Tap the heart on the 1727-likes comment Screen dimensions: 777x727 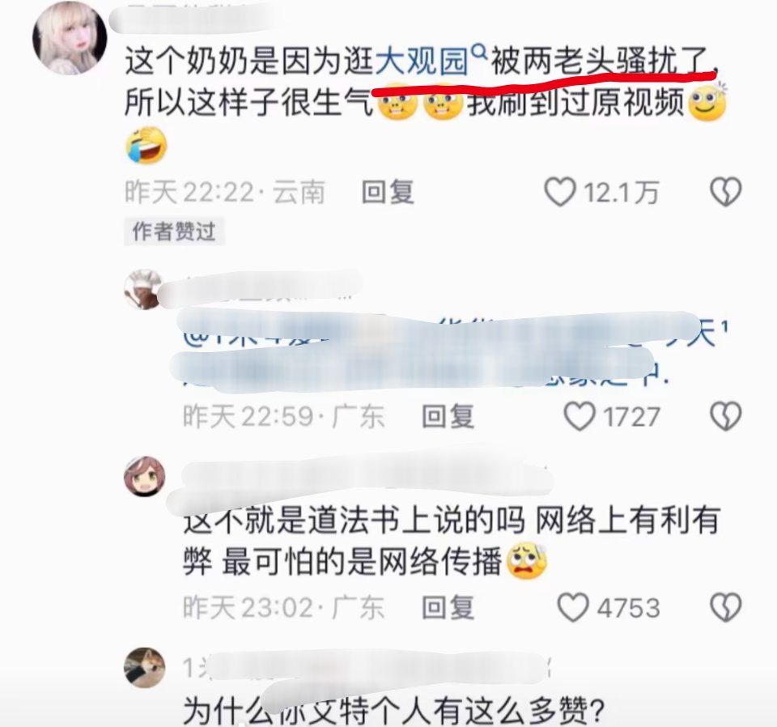tap(580, 416)
